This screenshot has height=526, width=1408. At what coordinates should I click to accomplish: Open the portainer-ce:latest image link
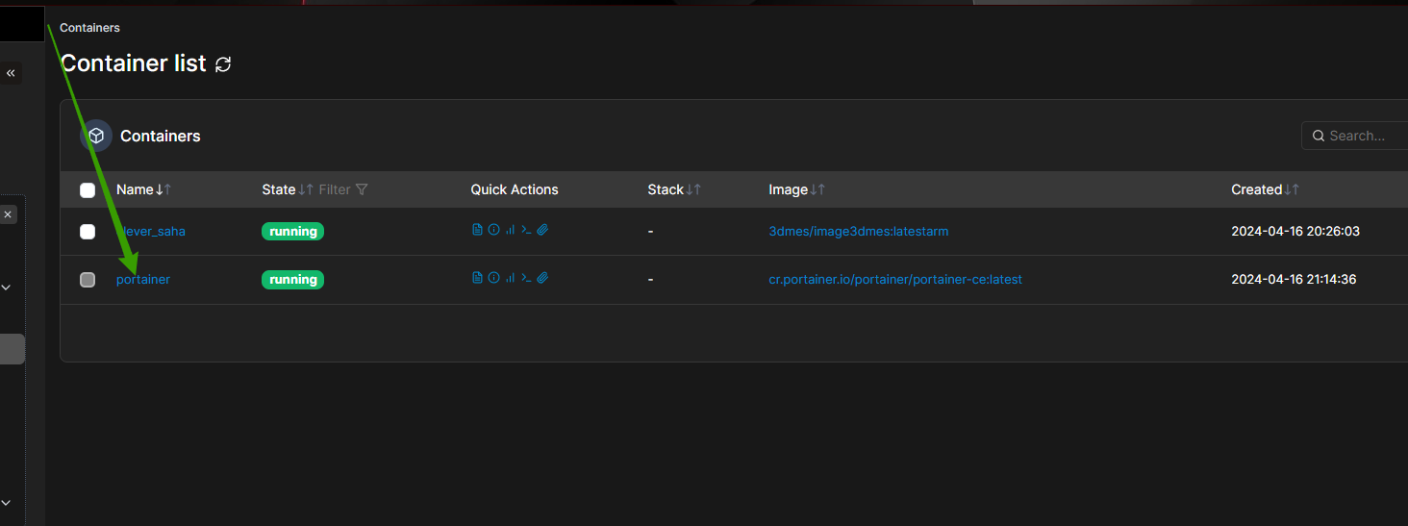(x=895, y=280)
